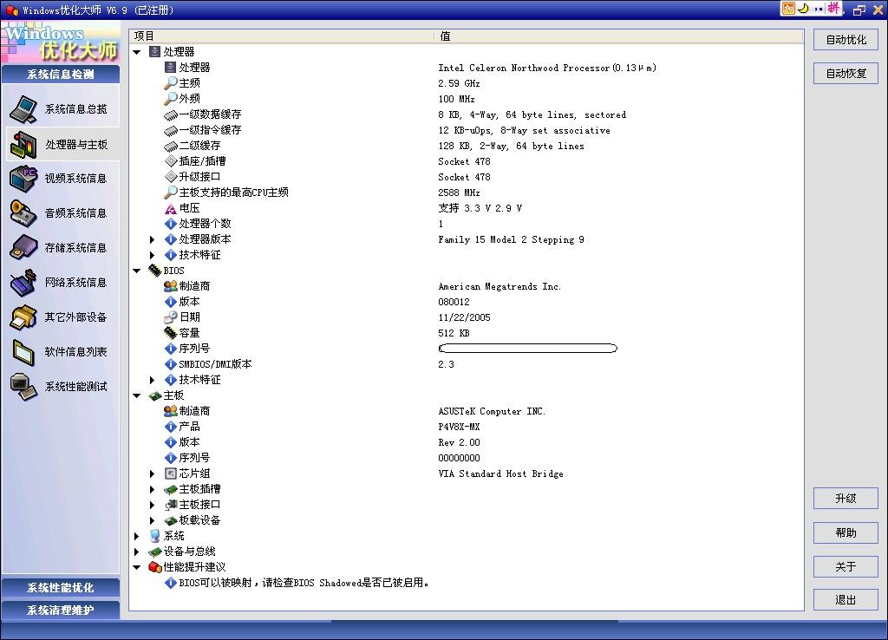Open 音频系统信息 gramophone icon
The height and width of the screenshot is (640, 888).
23,213
